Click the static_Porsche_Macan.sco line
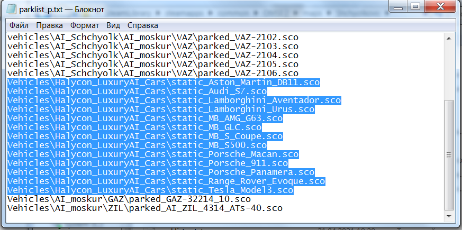This screenshot has width=462, height=230. point(153,154)
